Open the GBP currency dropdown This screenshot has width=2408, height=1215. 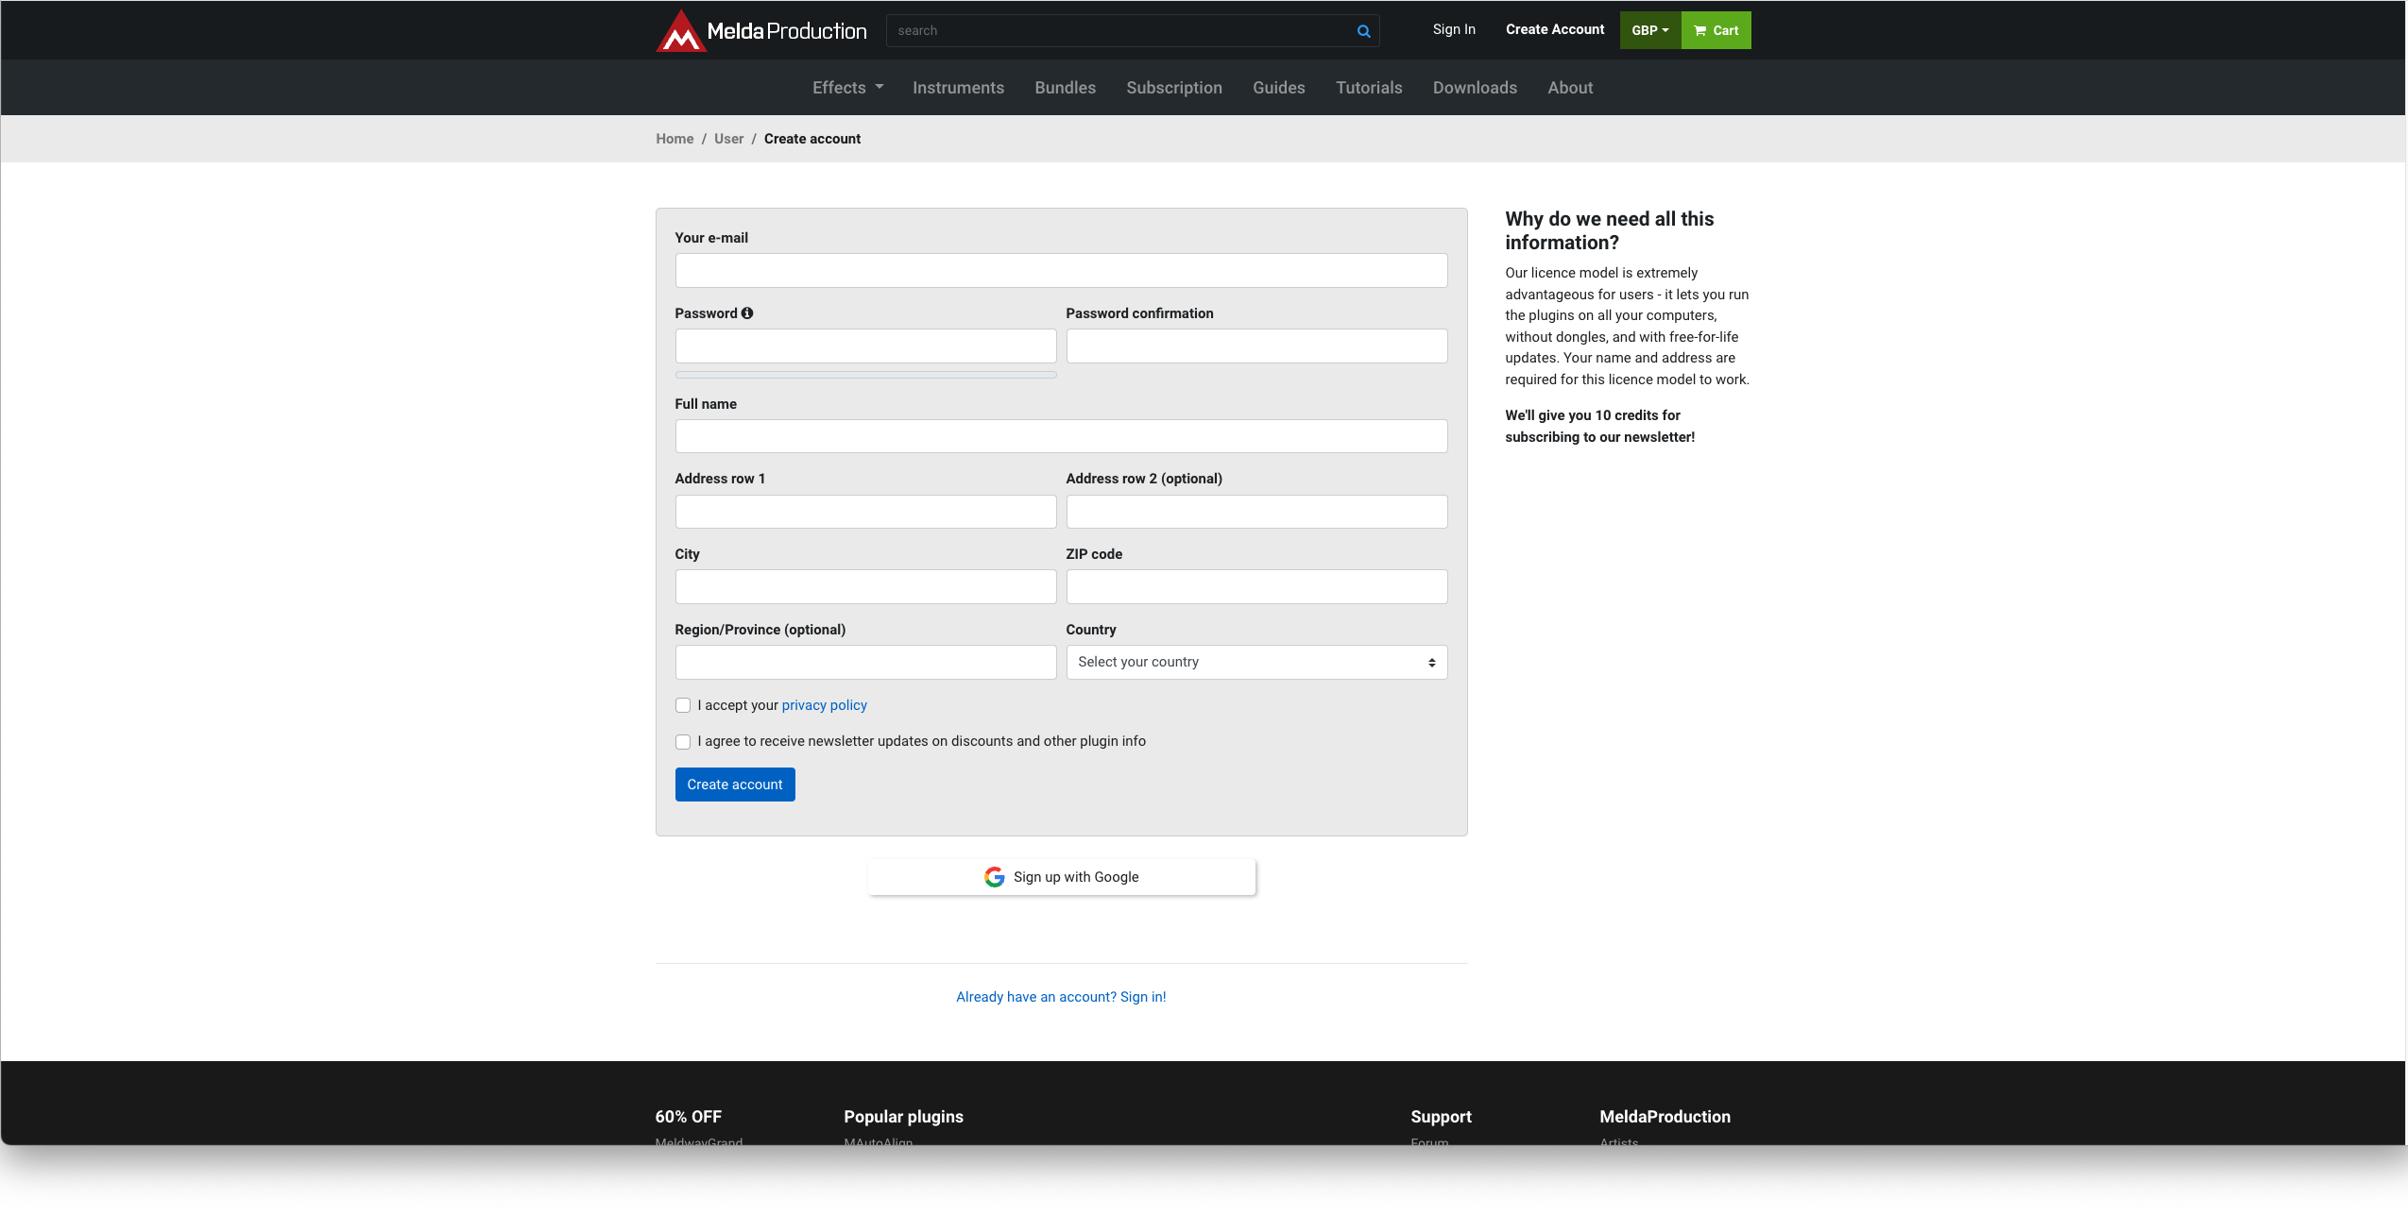pyautogui.click(x=1649, y=30)
